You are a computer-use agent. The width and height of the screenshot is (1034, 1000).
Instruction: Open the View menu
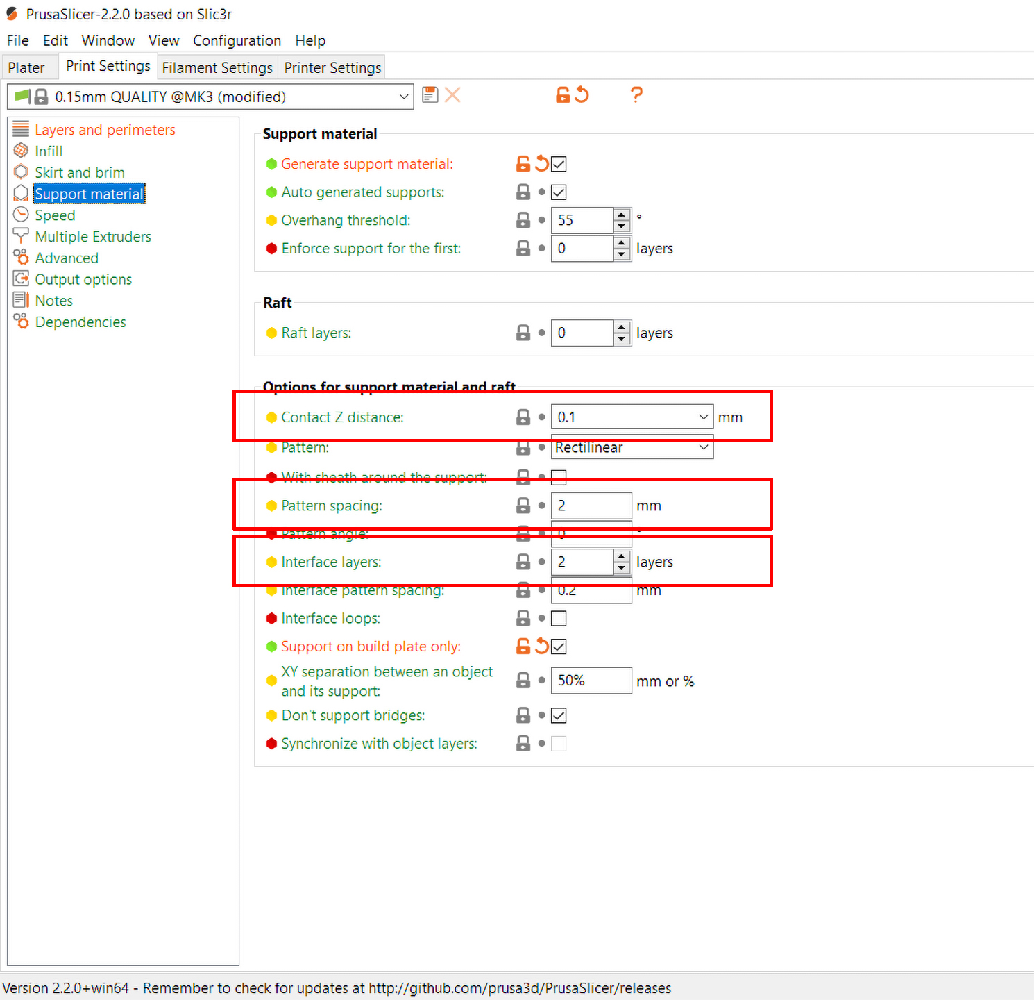pos(164,40)
